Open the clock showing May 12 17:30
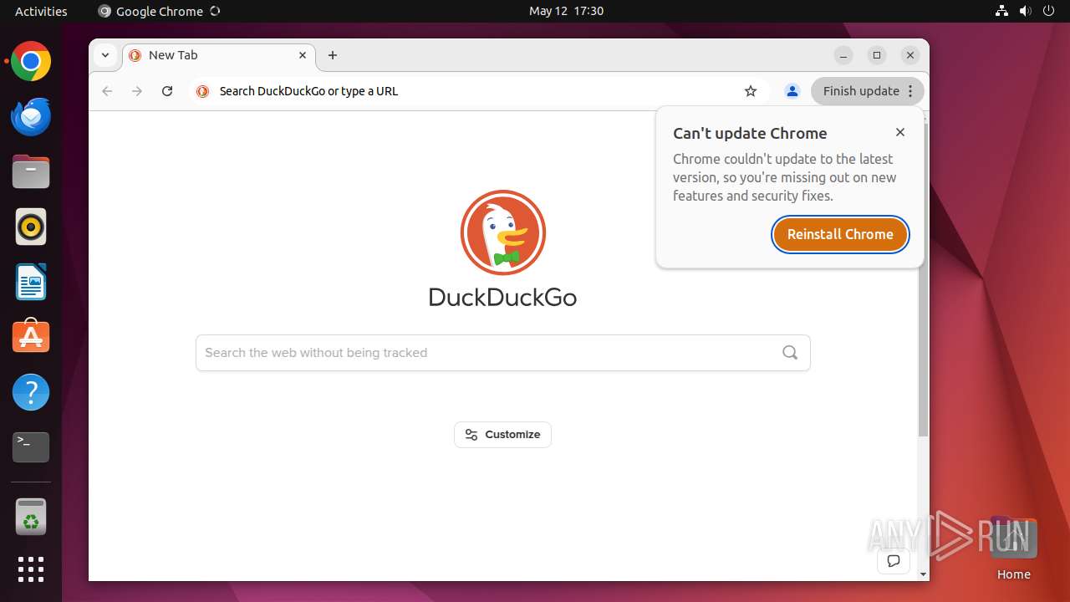The width and height of the screenshot is (1070, 602). (566, 11)
